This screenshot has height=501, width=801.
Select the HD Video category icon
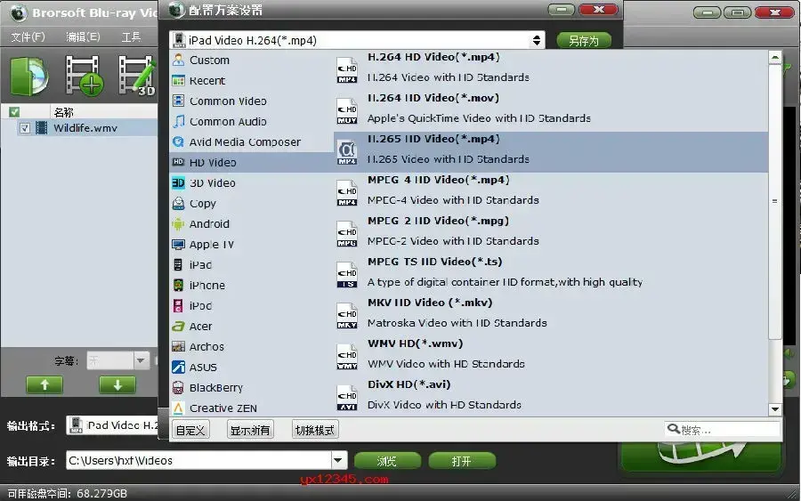tap(178, 162)
